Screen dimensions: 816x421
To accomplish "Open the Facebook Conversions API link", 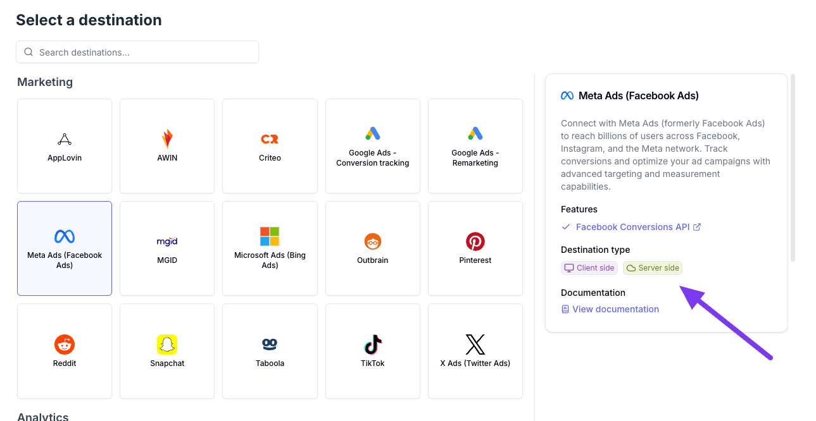I will (632, 227).
